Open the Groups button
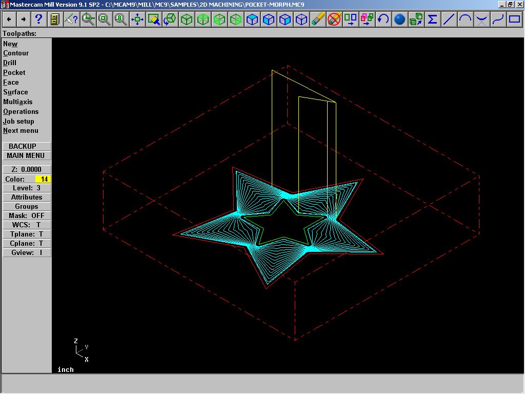Viewport: 525px width, 394px height. pos(27,207)
